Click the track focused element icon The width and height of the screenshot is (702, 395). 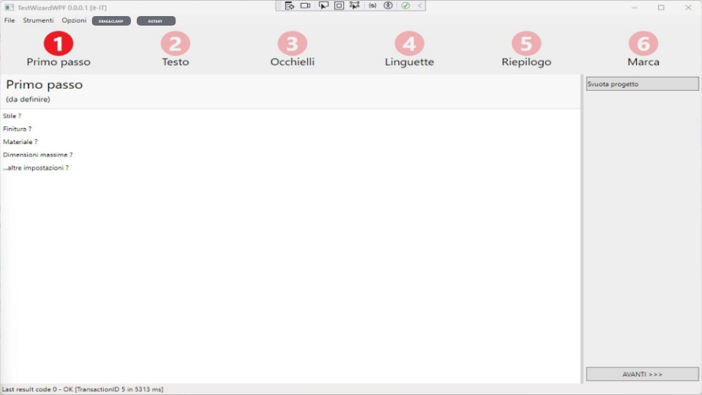pos(355,6)
